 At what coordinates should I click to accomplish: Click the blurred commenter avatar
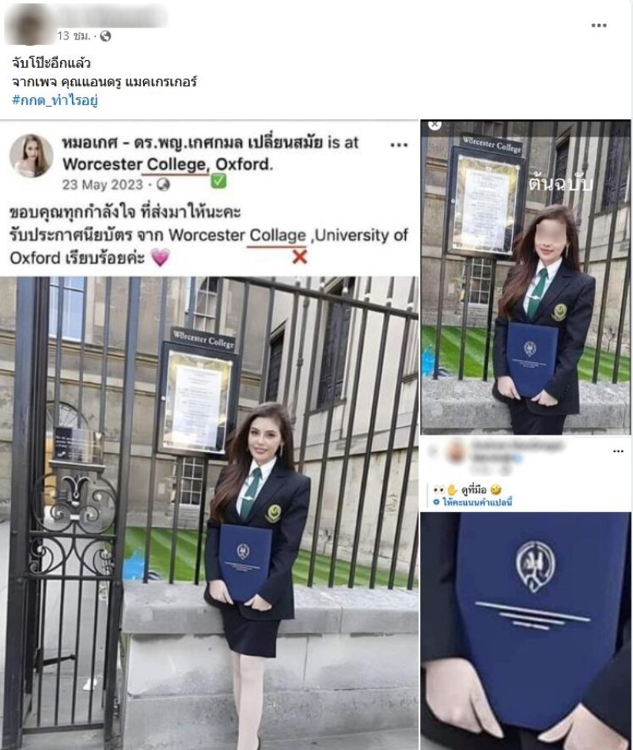456,452
